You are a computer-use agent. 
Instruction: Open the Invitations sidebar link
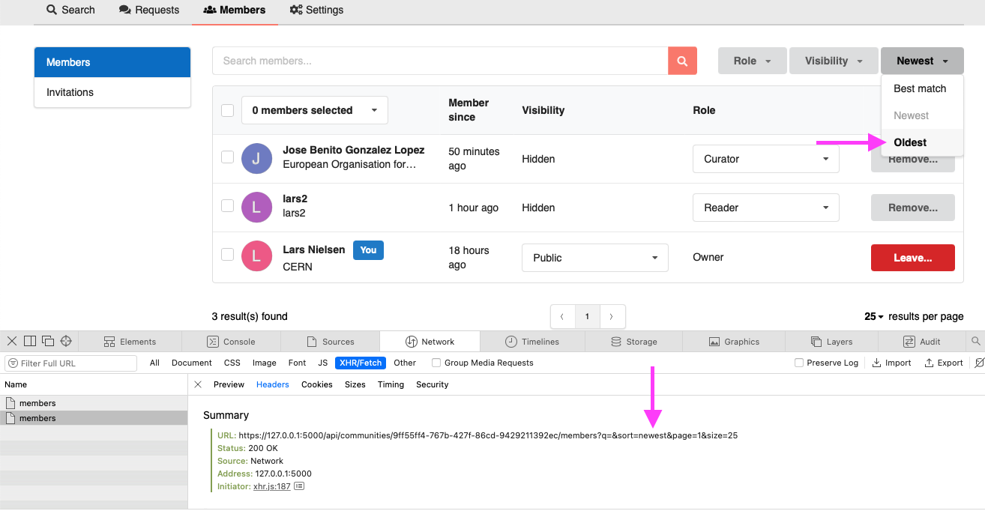tap(69, 92)
